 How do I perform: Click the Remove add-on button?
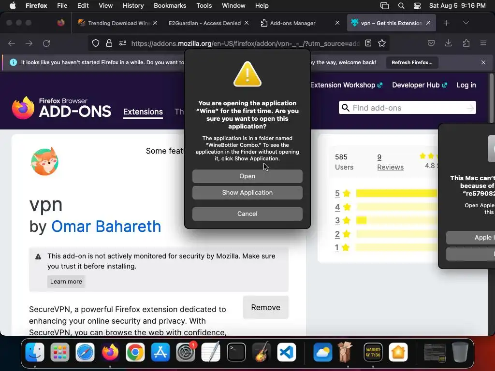point(265,308)
